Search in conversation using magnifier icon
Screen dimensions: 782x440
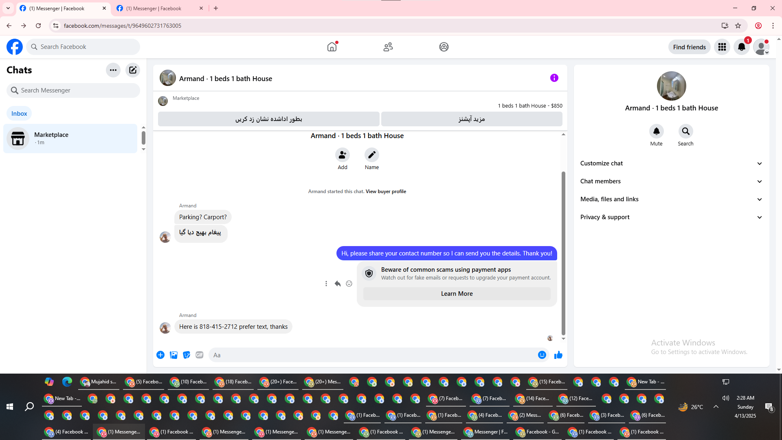tap(686, 131)
